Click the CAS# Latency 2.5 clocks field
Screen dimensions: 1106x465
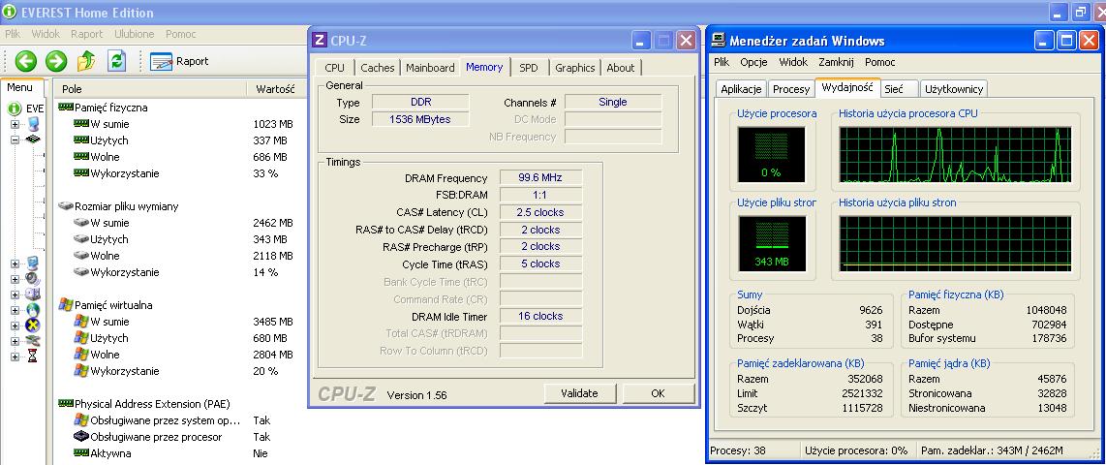tap(540, 212)
